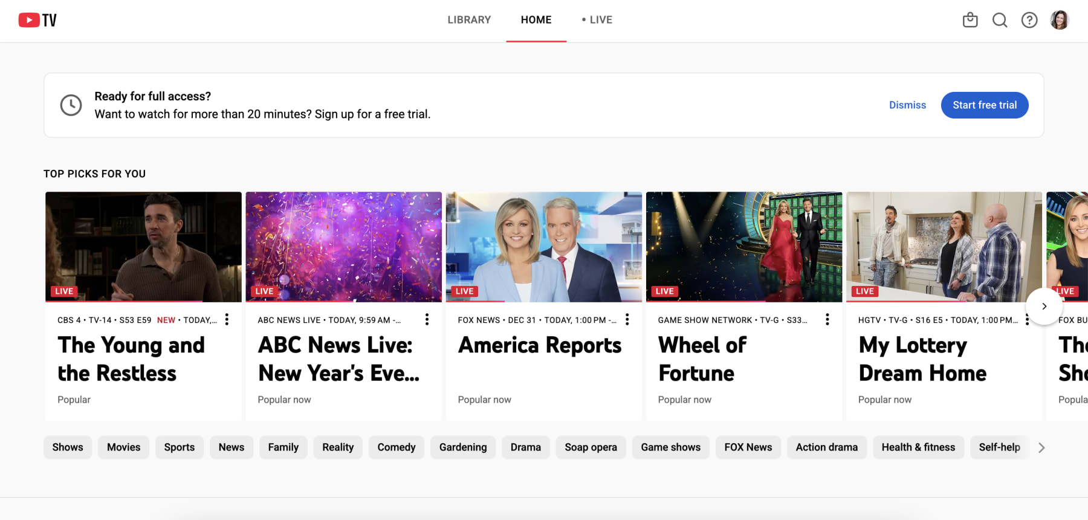Open the help question mark icon
Viewport: 1088px width, 520px height.
click(1029, 20)
